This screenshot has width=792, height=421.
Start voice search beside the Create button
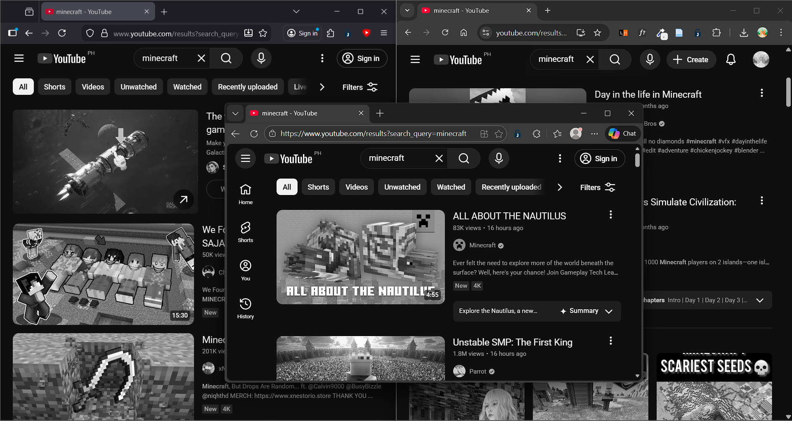pos(650,60)
